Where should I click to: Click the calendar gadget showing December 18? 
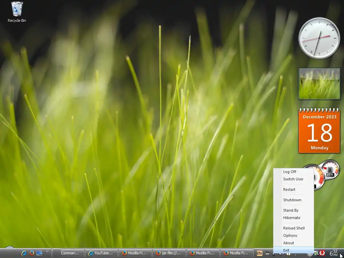[x=319, y=131]
